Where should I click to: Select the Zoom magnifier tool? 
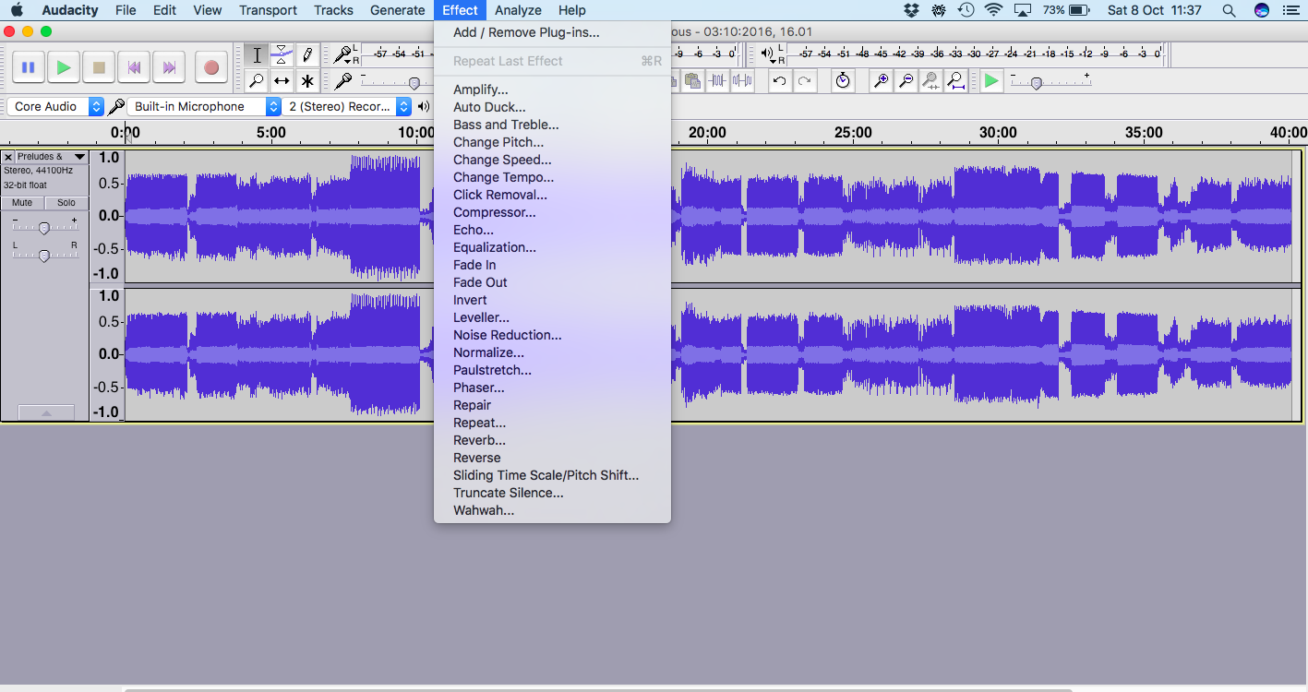[x=257, y=81]
